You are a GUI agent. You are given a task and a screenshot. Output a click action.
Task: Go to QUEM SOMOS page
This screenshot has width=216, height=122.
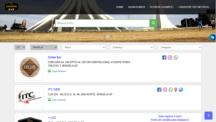tap(137, 7)
